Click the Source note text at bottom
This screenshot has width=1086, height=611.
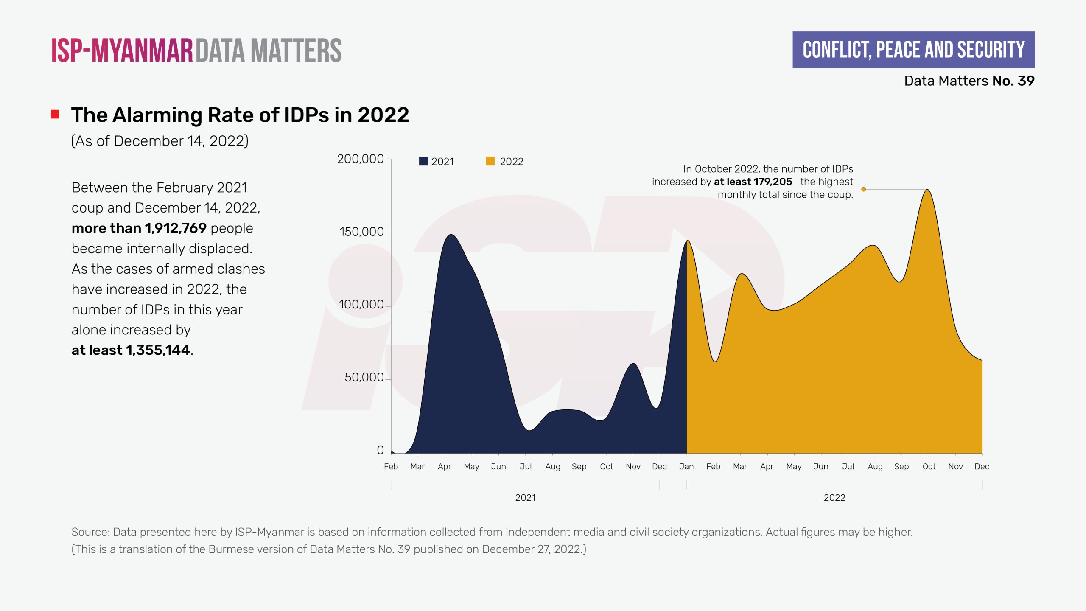[492, 532]
